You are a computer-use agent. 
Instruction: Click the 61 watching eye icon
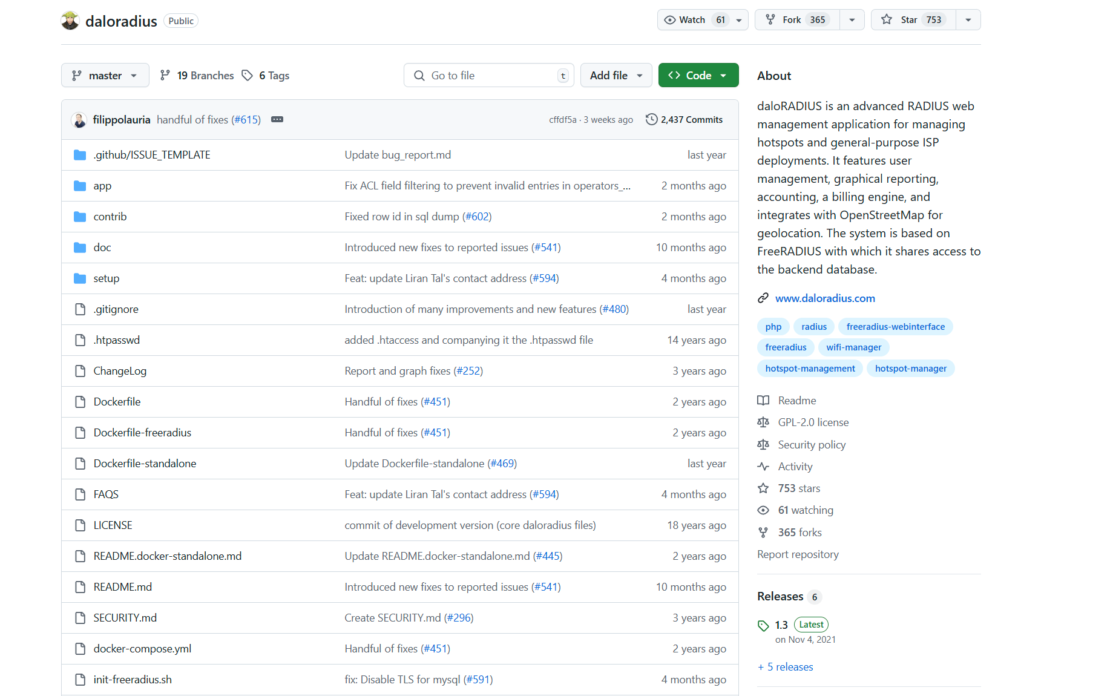tap(763, 510)
